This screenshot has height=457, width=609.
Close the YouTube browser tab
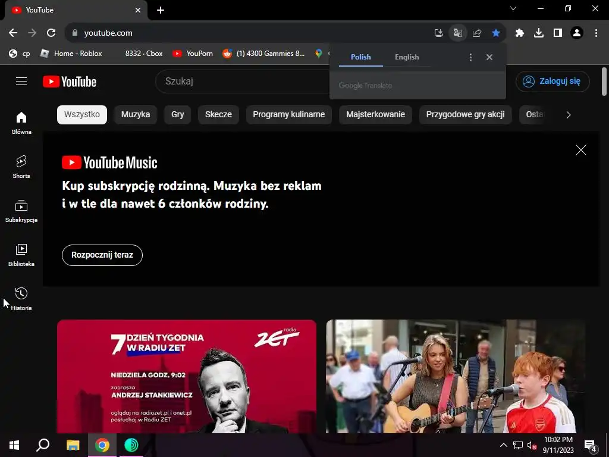[x=138, y=10]
